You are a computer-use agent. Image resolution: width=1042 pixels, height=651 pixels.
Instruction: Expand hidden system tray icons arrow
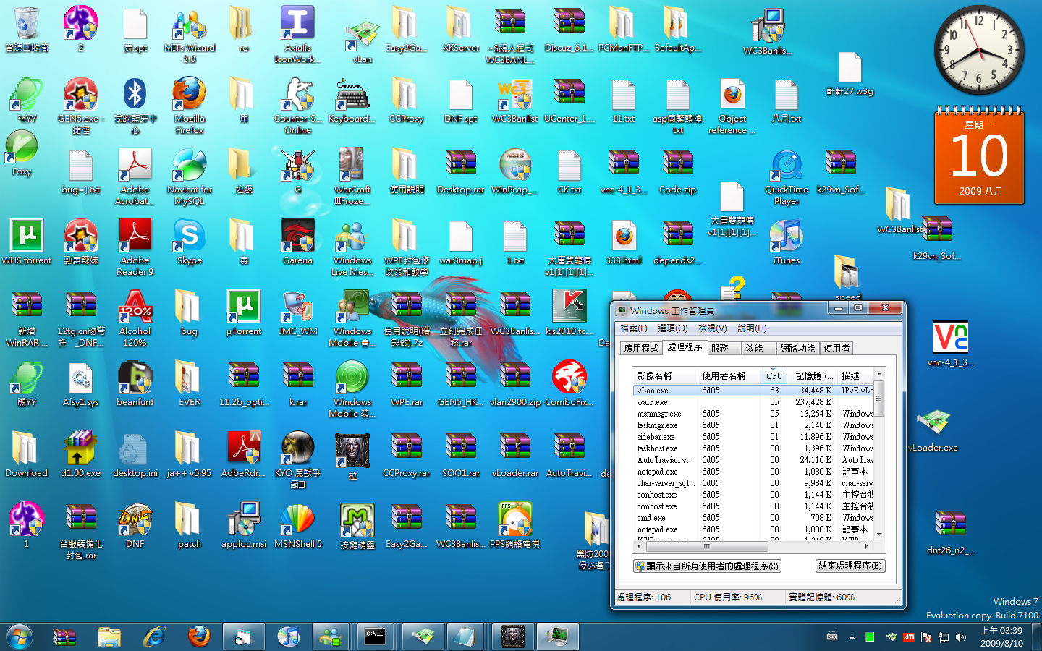pyautogui.click(x=852, y=637)
